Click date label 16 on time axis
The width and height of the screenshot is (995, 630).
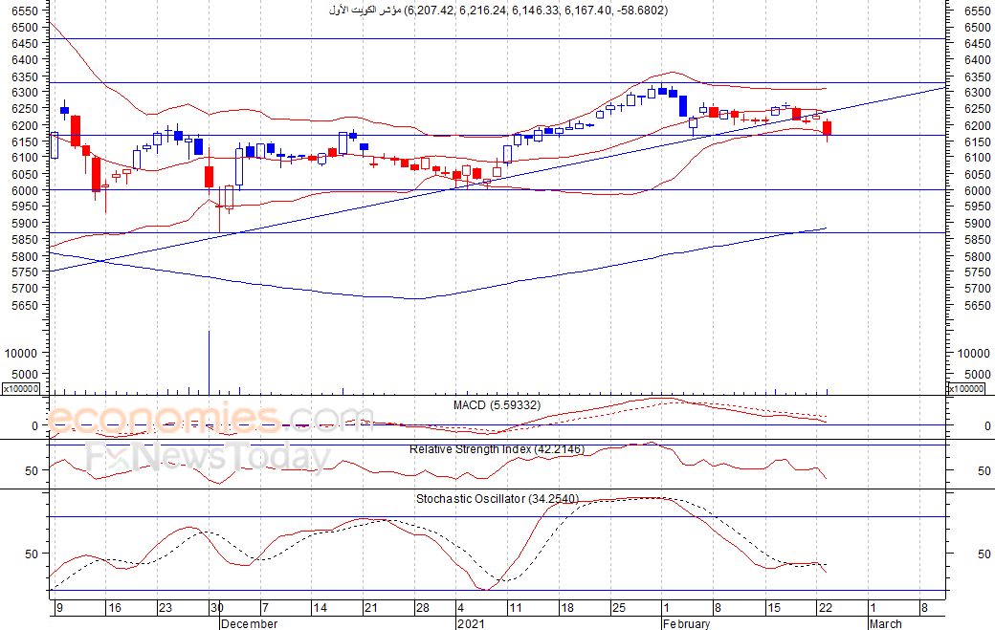click(114, 608)
